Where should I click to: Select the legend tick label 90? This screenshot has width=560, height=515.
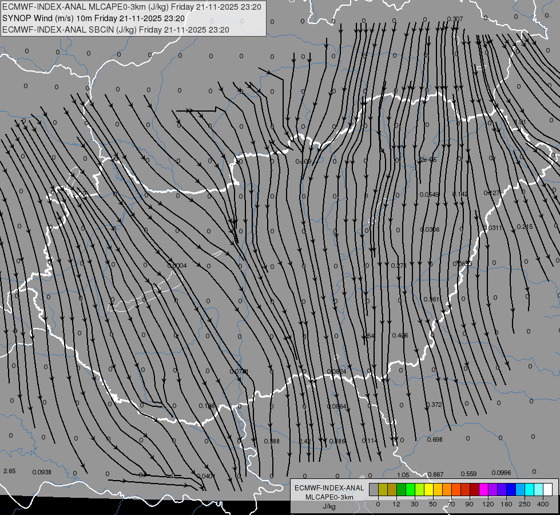[x=469, y=504]
